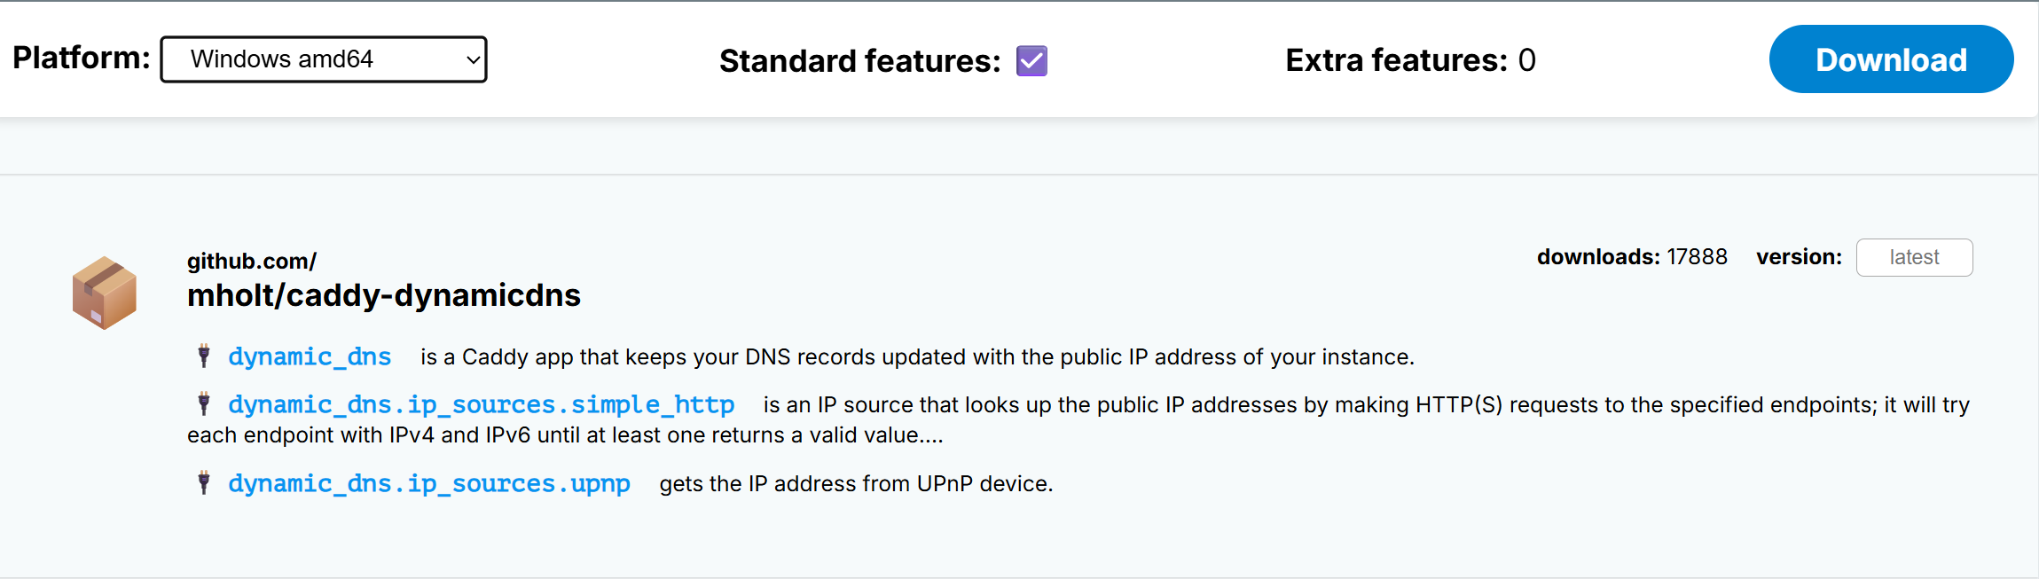Click the Platform label
2039x579 pixels.
click(81, 58)
